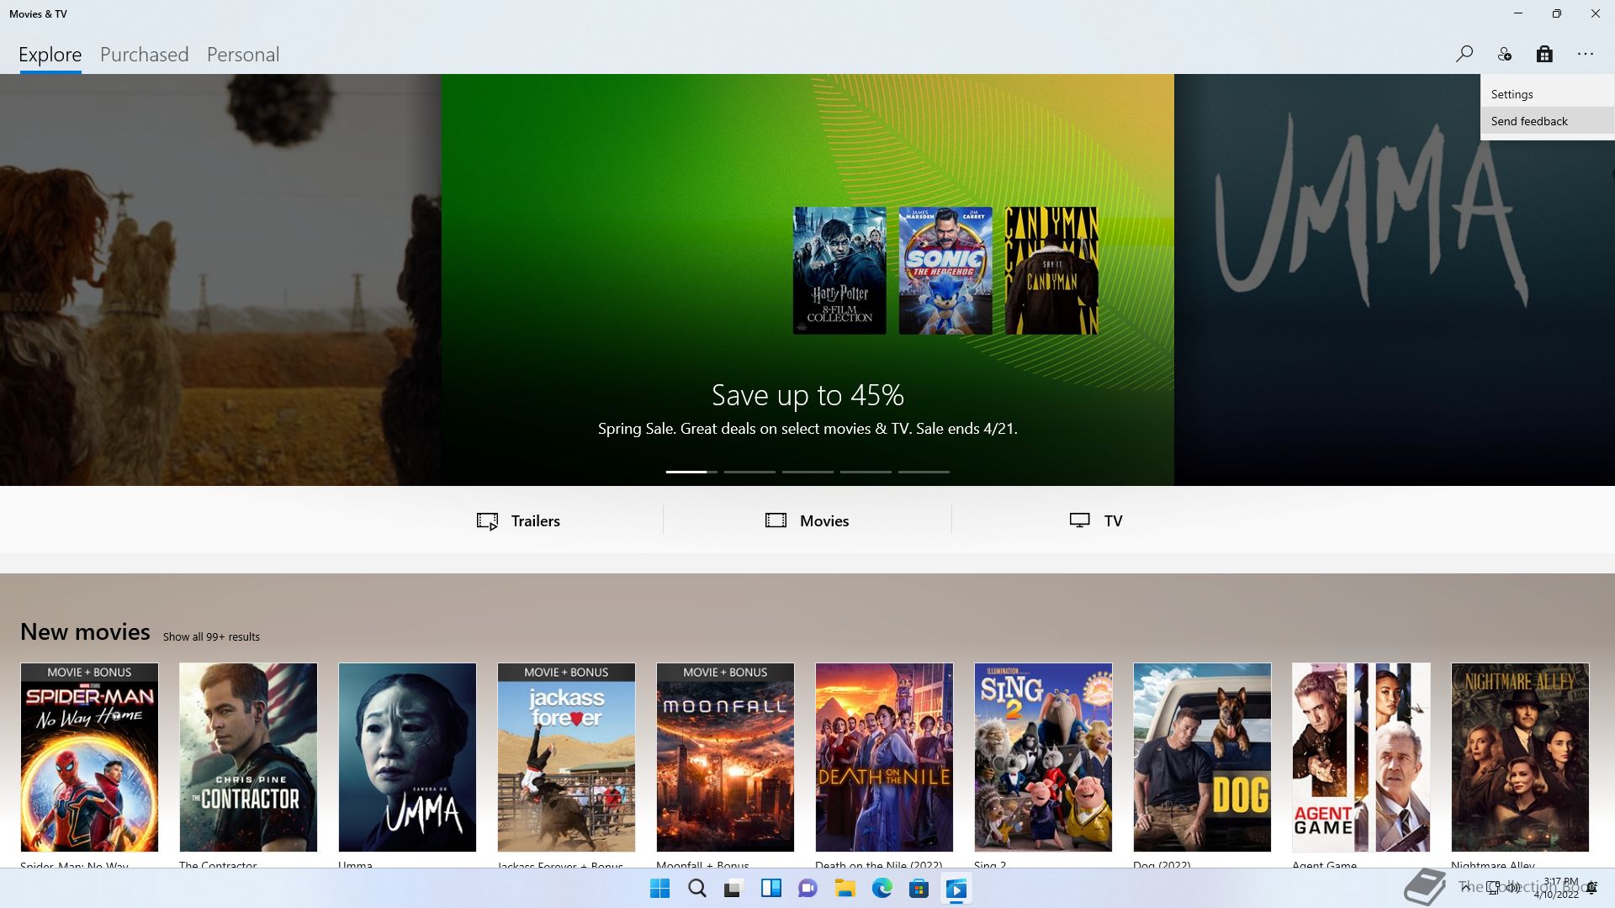This screenshot has height=908, width=1615.
Task: Open the Windows Start menu
Action: tap(660, 889)
